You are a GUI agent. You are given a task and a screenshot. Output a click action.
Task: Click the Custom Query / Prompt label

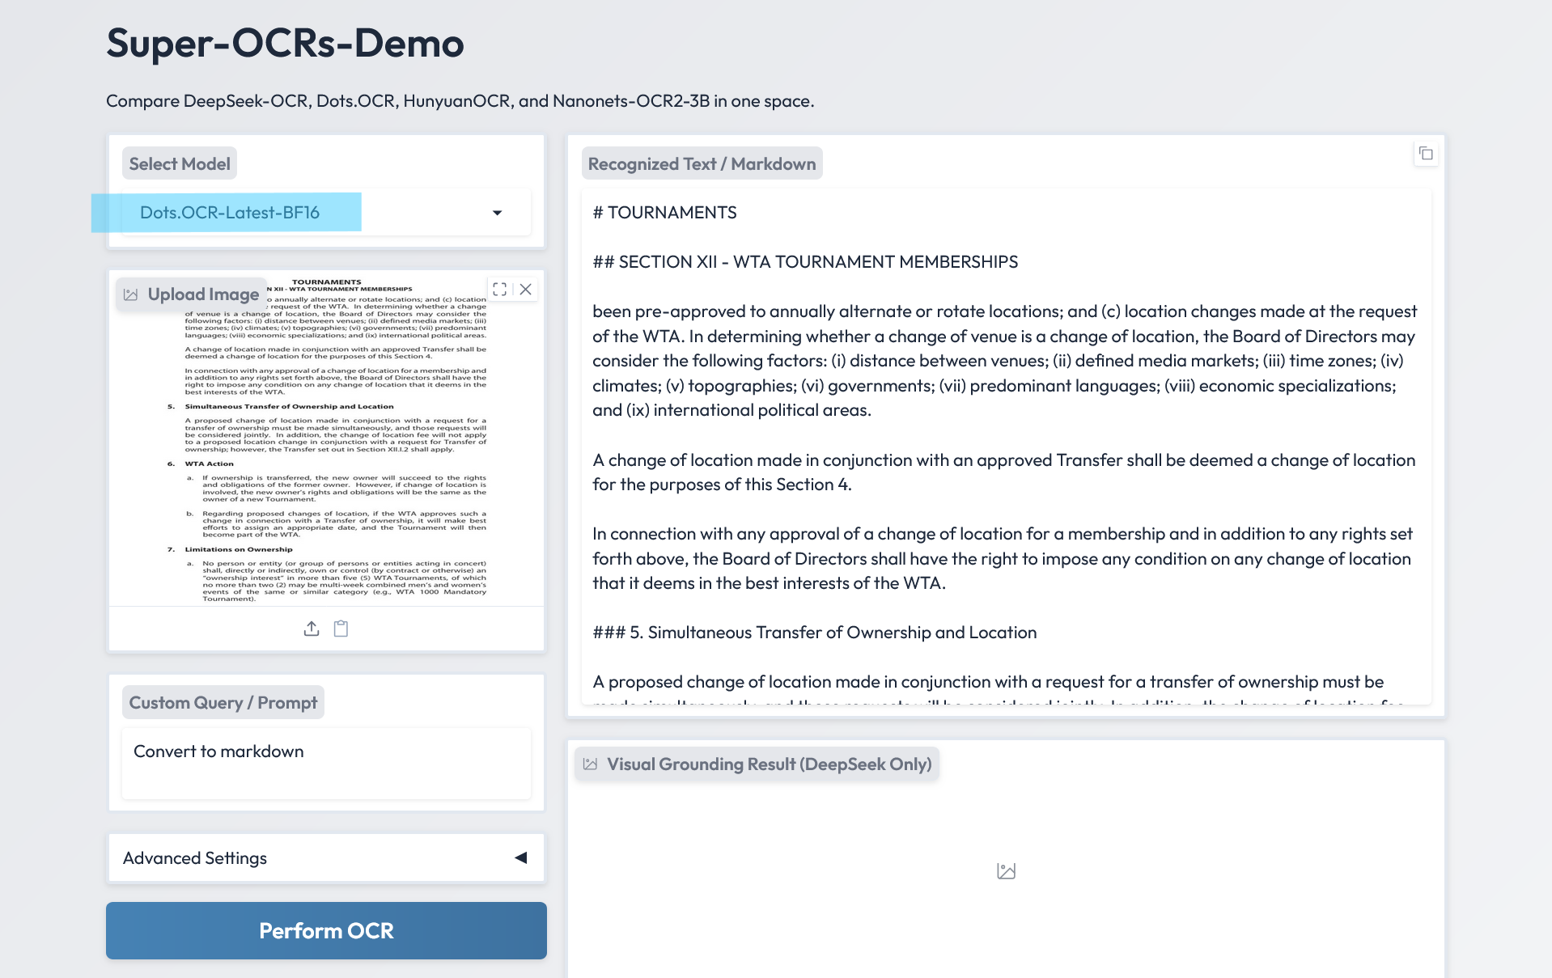point(223,703)
